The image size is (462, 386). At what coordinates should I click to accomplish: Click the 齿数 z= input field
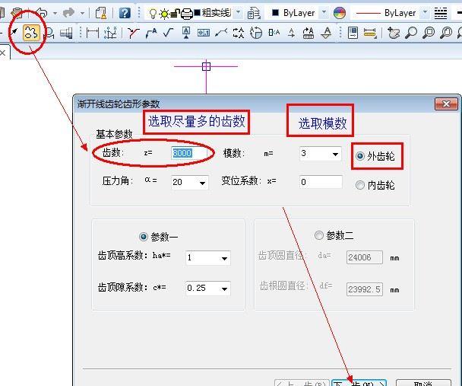tap(189, 153)
